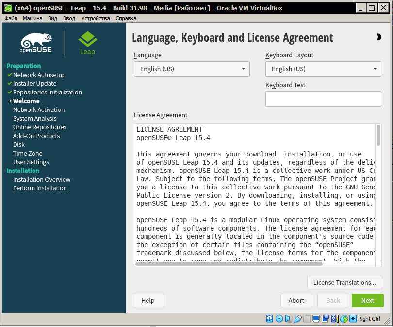Toggle dark mode with the moon icon

(378, 37)
